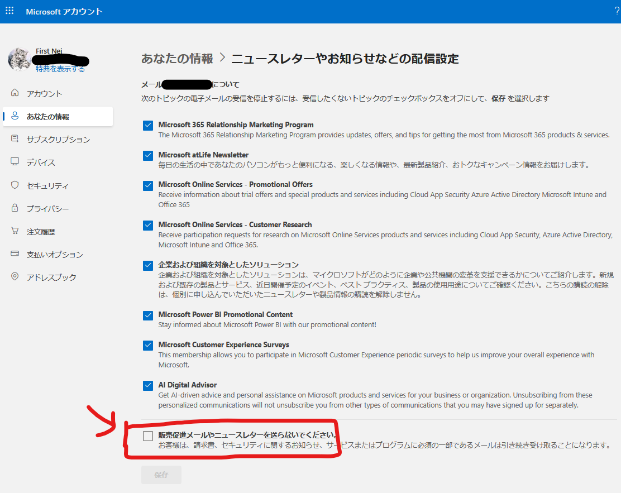Screen dimensions: 621x493
Task: Uncheck Microsoft 365 Relationship Marketing Program
Action: point(148,126)
